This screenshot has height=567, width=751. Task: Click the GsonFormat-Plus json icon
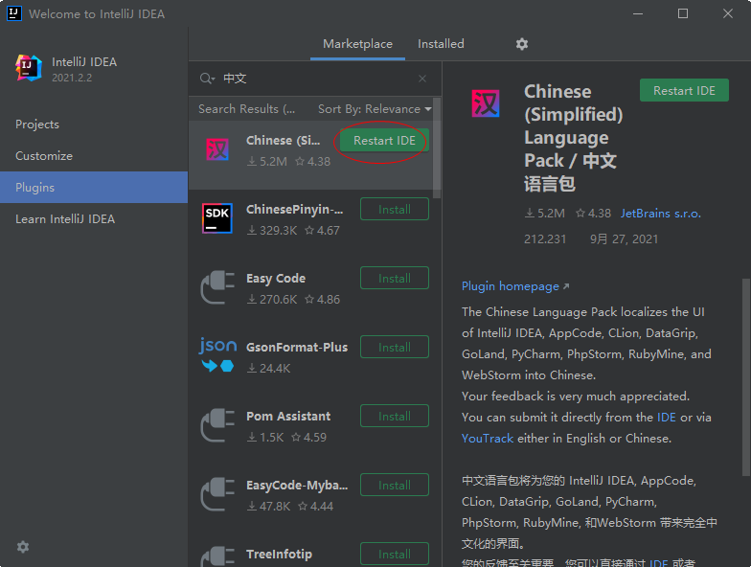(x=217, y=354)
